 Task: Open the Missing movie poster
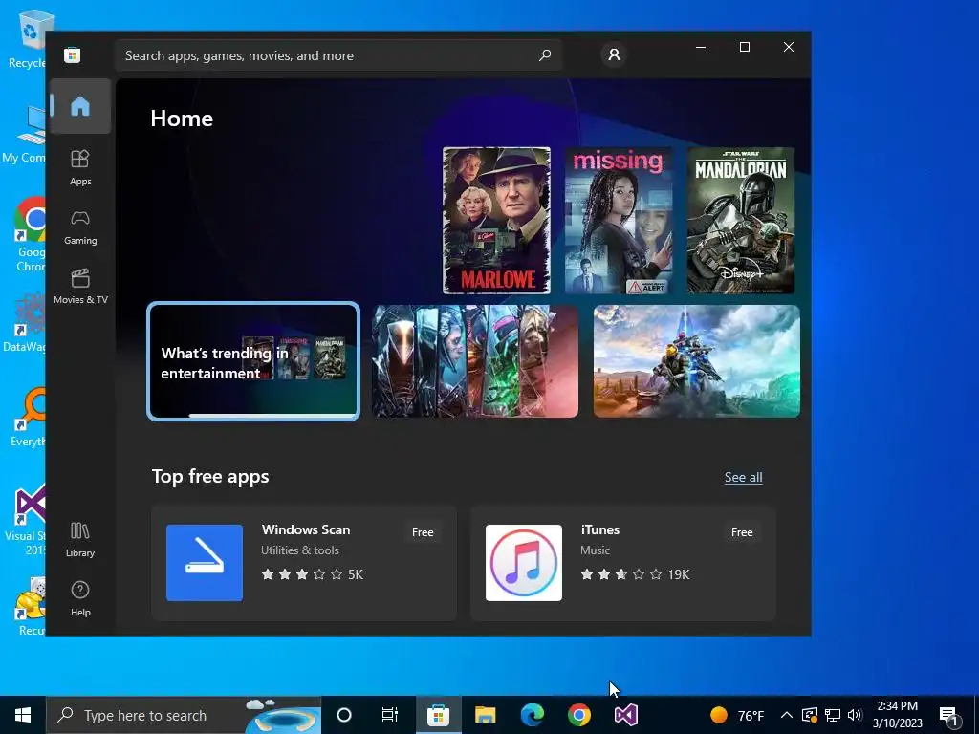pyautogui.click(x=619, y=221)
